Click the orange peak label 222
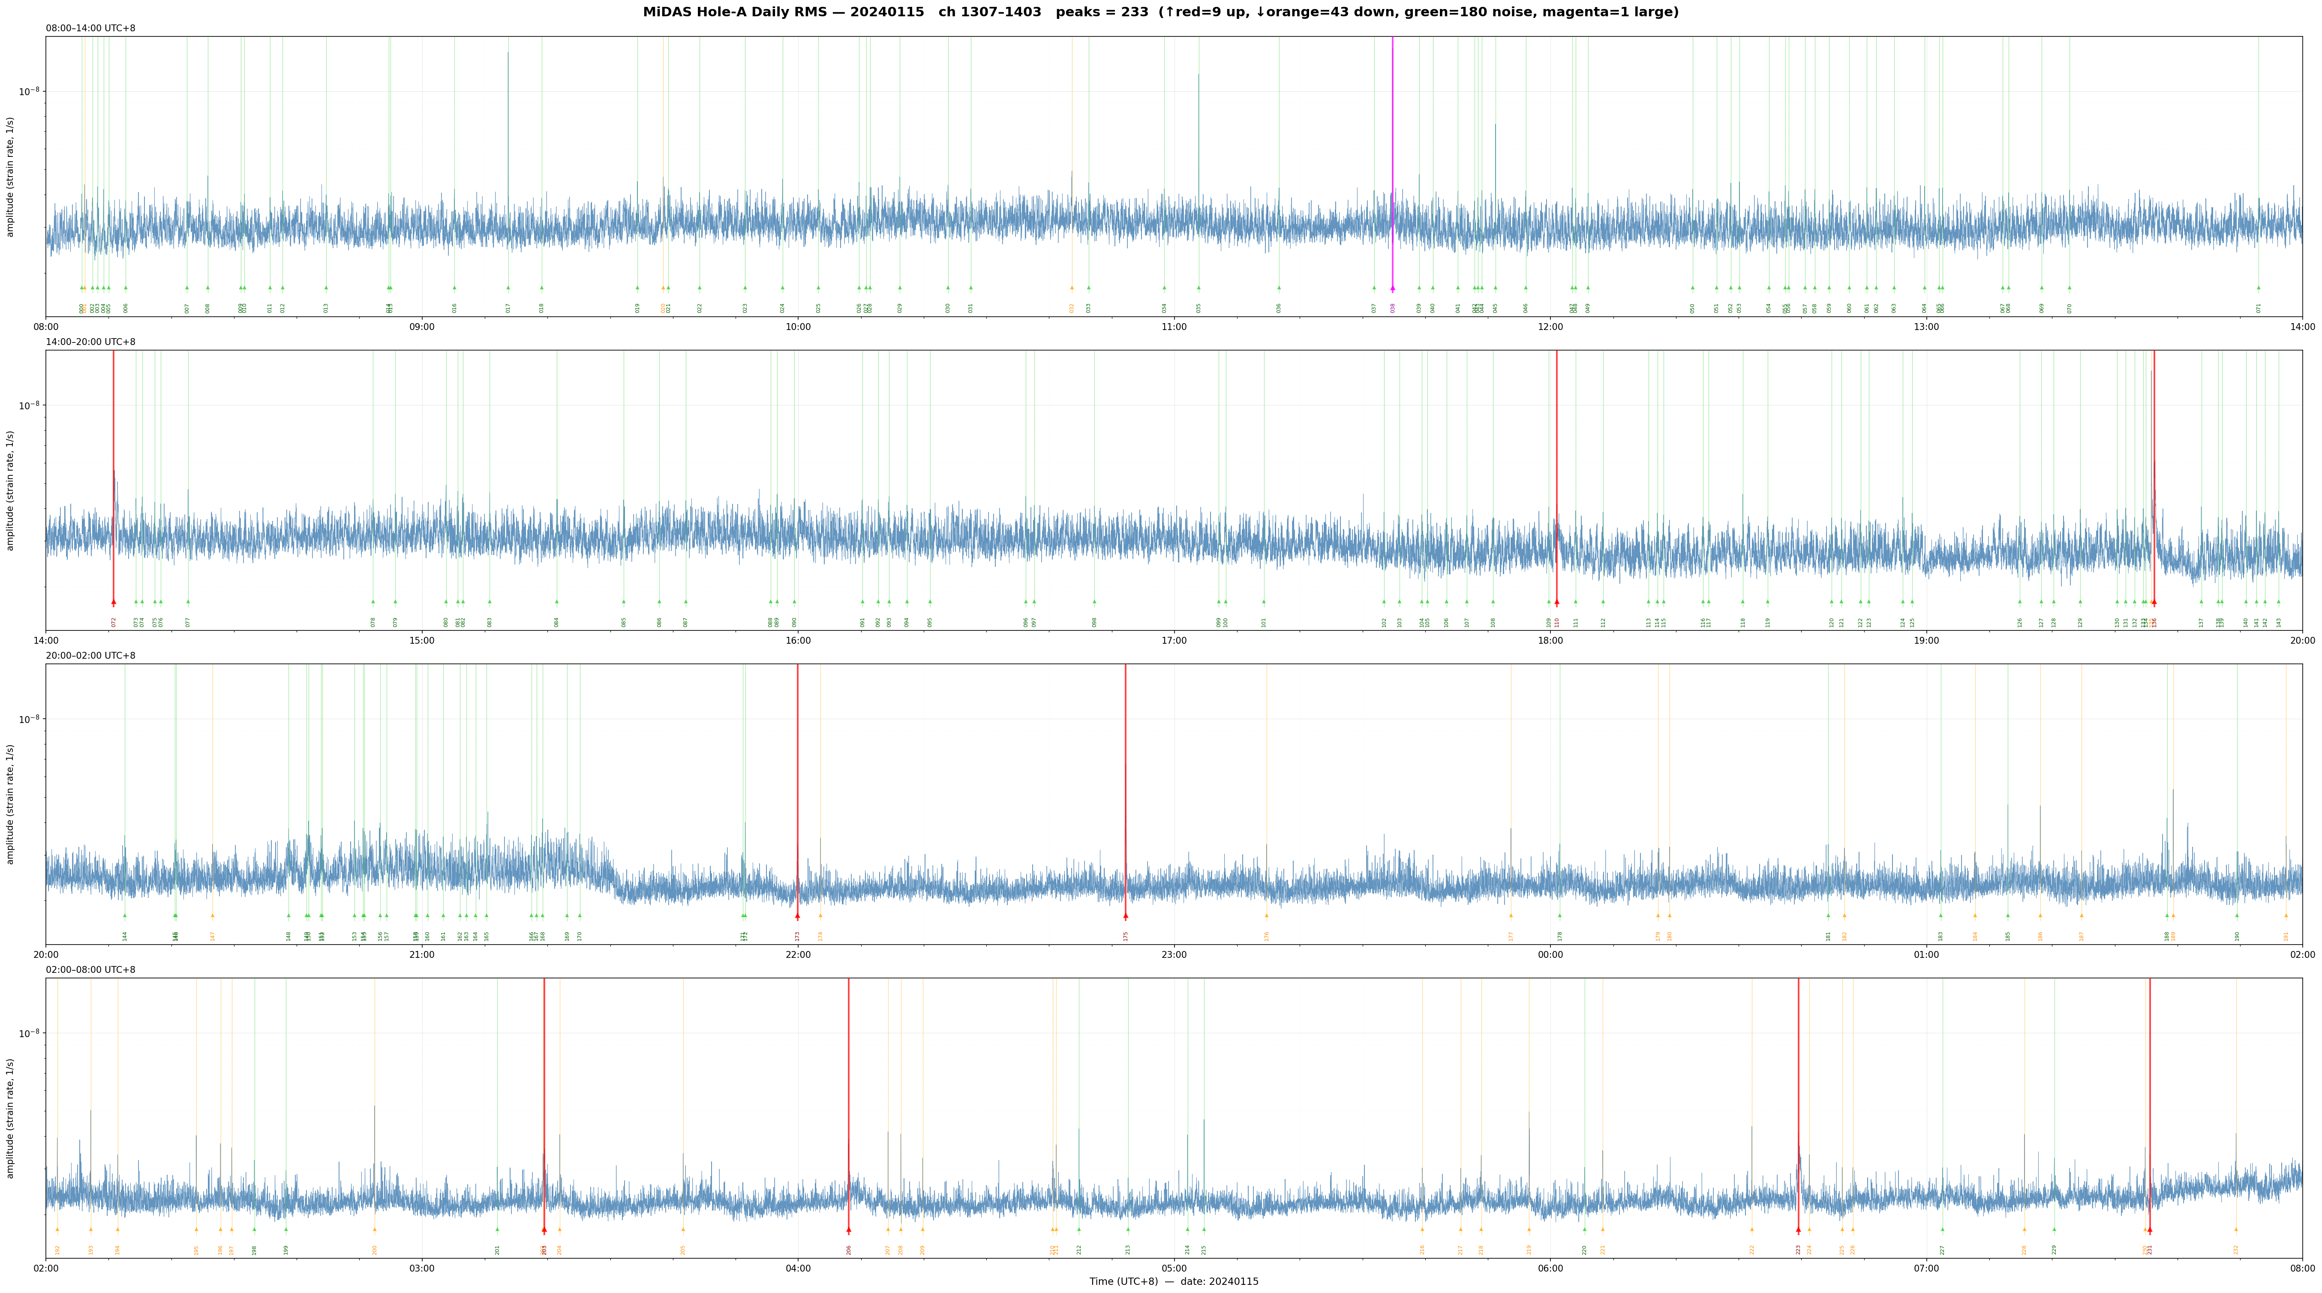This screenshot has height=1293, width=2322. click(1752, 1250)
